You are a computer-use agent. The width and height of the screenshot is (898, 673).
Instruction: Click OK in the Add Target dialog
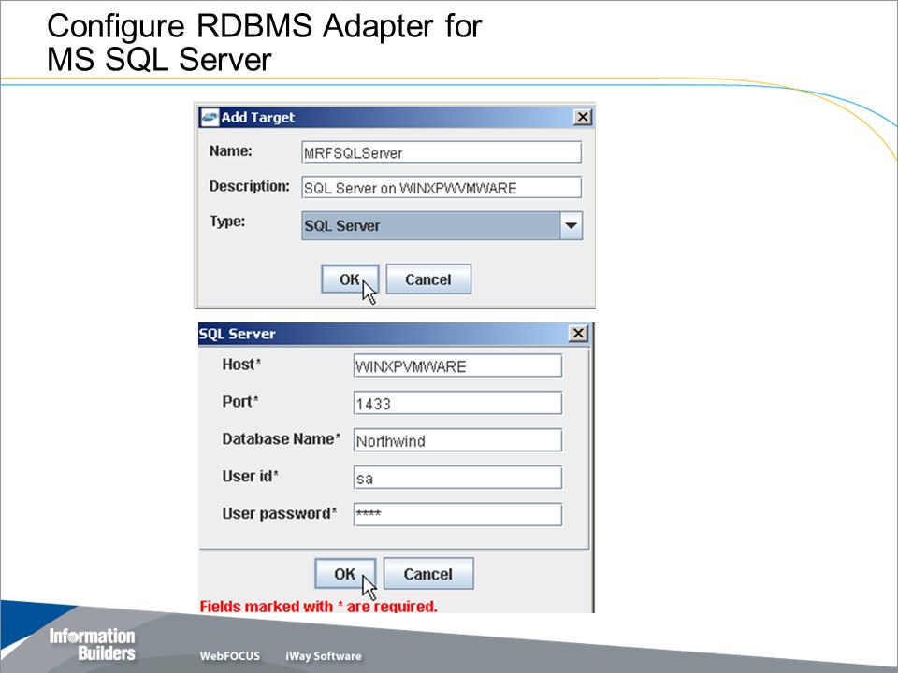tap(349, 279)
